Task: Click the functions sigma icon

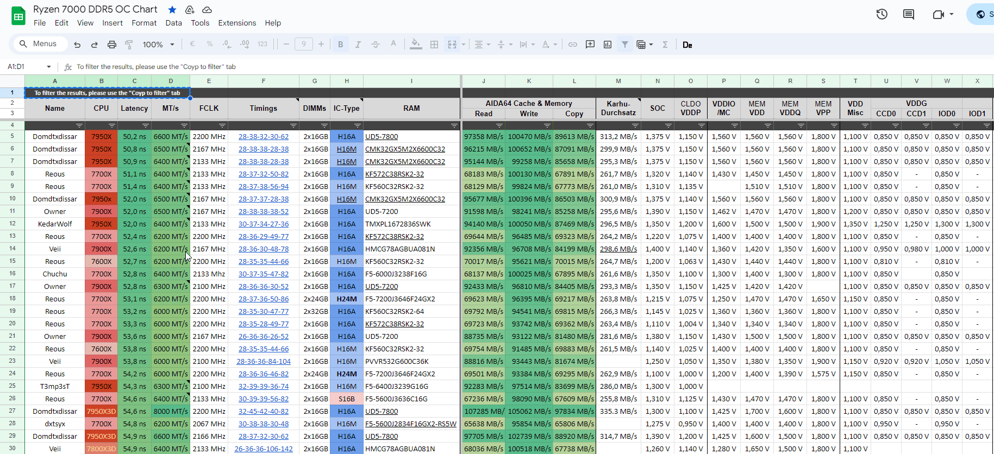Action: point(665,45)
